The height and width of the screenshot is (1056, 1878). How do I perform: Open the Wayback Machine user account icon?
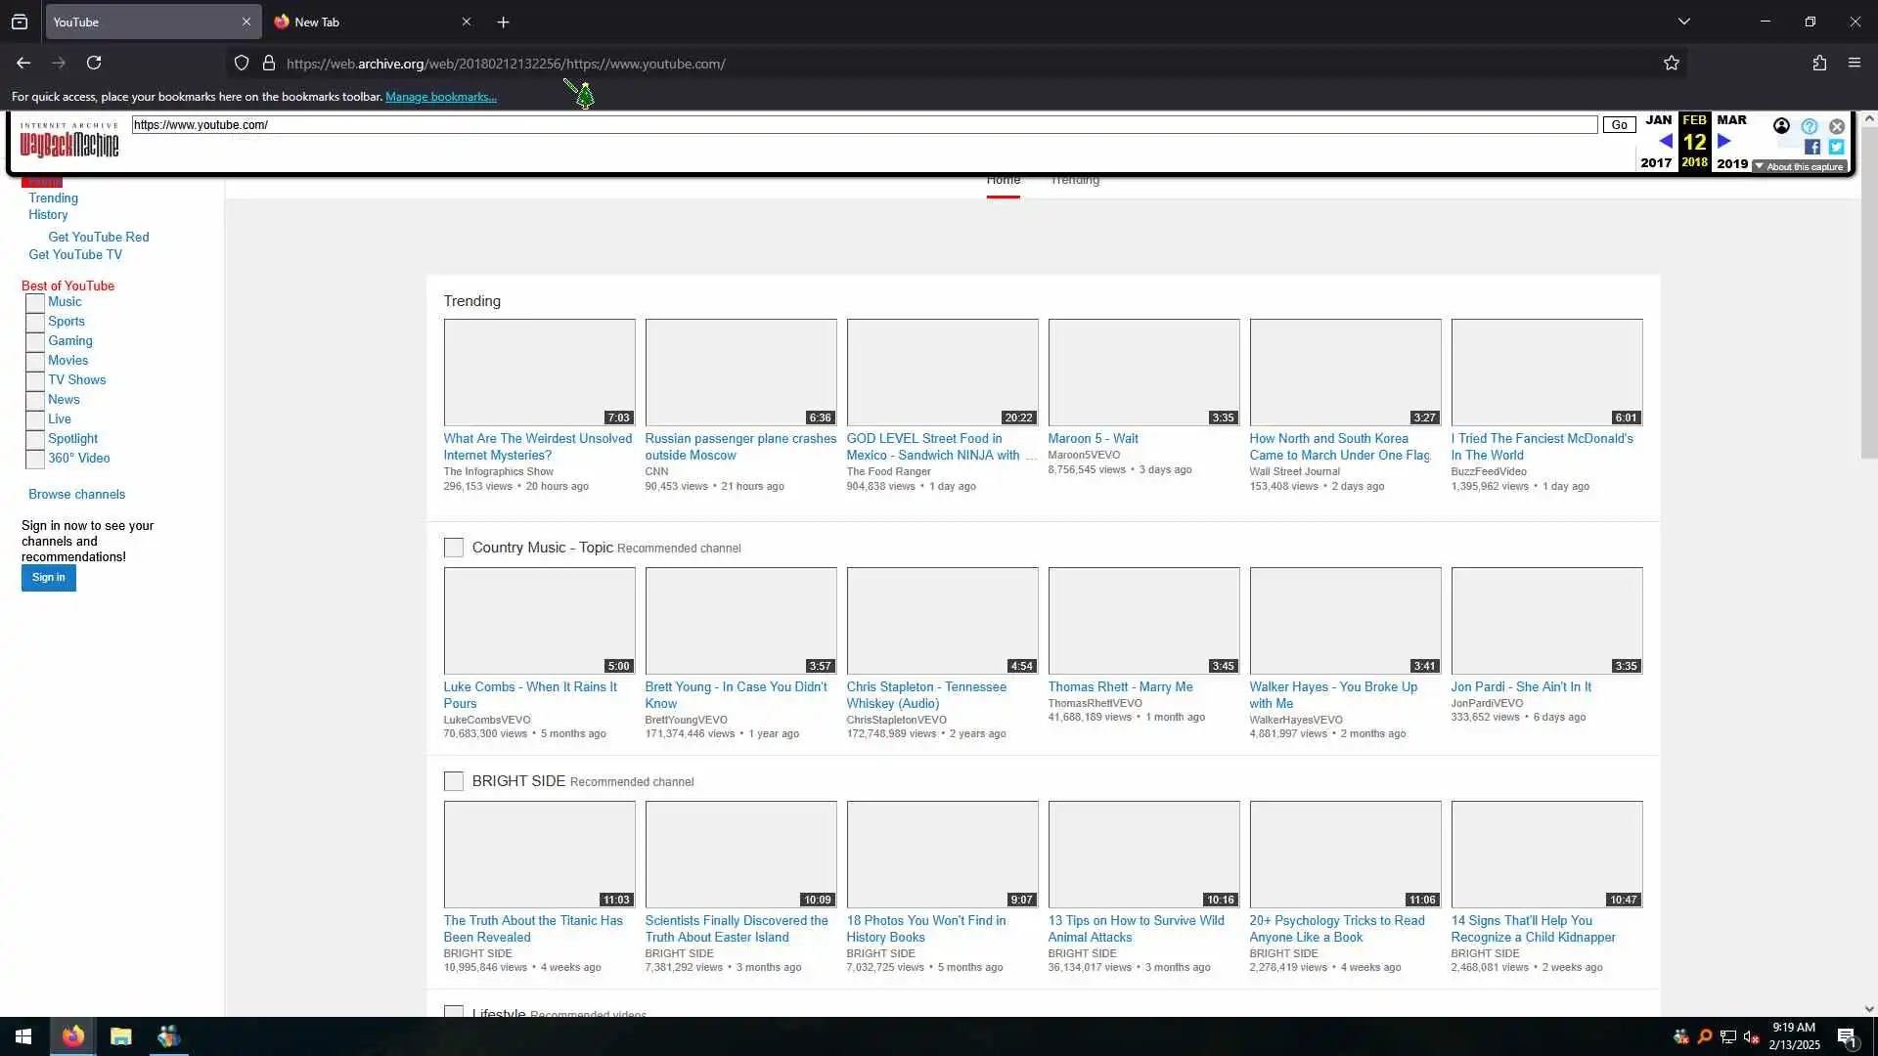(1781, 126)
